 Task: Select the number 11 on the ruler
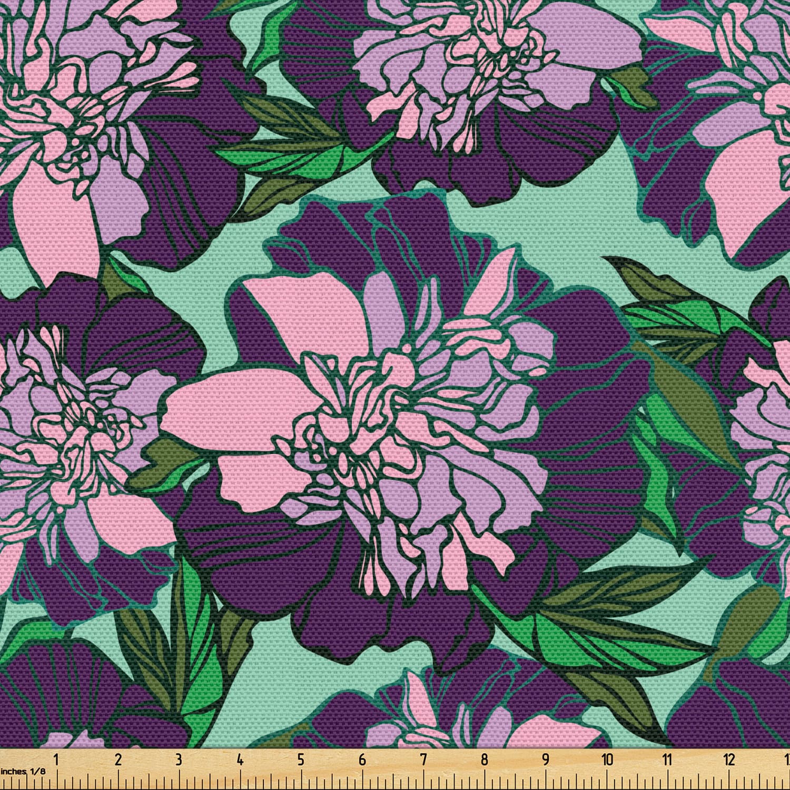pyautogui.click(x=668, y=759)
